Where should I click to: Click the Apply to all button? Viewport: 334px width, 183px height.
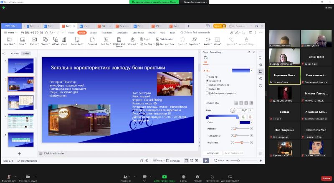pos(213,153)
